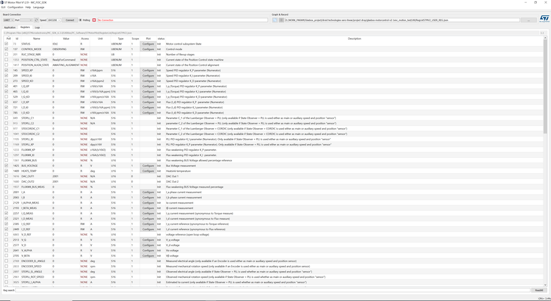This screenshot has width=551, height=301.
Task: Toggle Poll checkbox for STATUS register
Action: [x=6, y=44]
